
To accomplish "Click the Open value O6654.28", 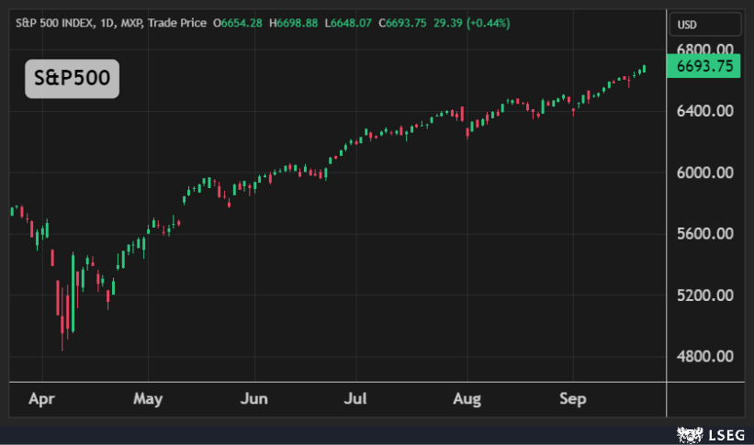I will pos(238,21).
